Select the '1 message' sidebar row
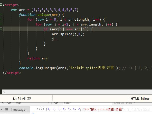 (15, 110)
